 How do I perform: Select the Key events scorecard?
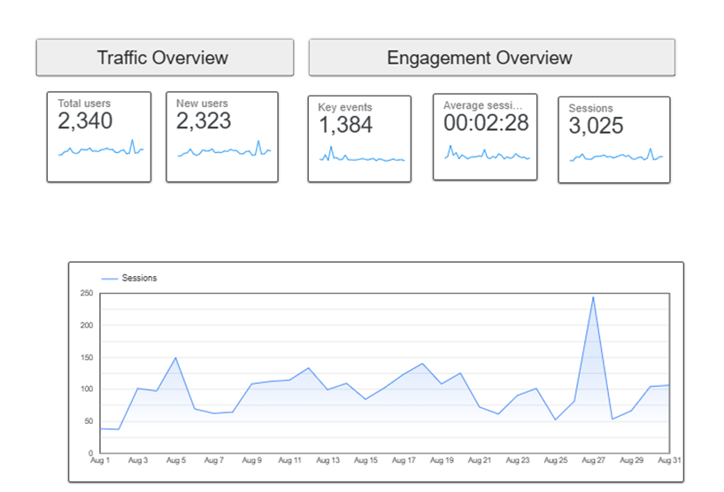[359, 139]
